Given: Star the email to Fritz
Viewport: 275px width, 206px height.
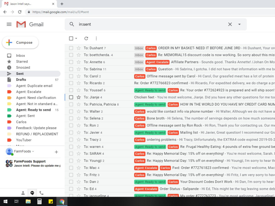Looking at the screenshot, I should [x=79, y=175].
